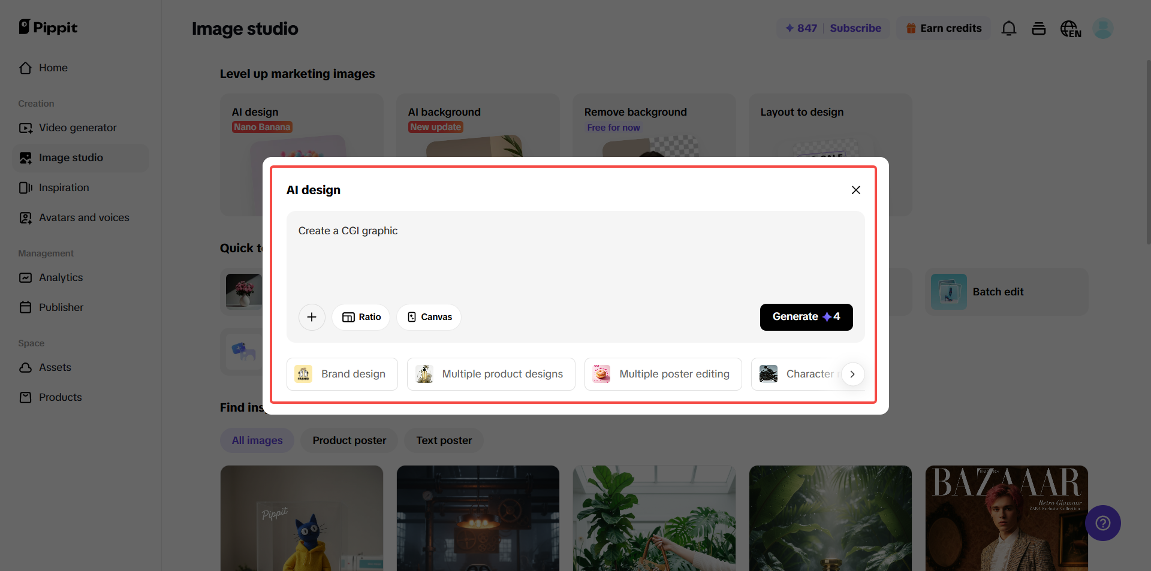Open the Video generator from the sidebar
This screenshot has width=1151, height=571.
pyautogui.click(x=77, y=128)
